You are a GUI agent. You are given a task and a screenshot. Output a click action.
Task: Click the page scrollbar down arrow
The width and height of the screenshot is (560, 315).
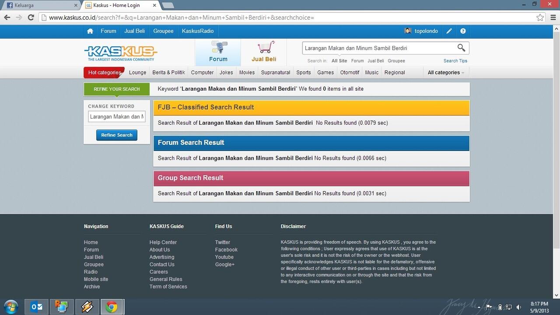coord(556,296)
